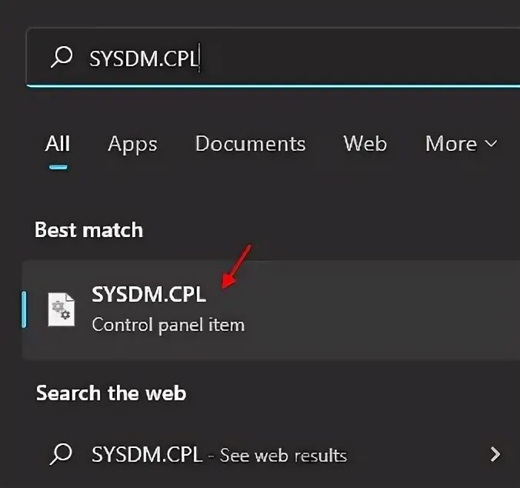
Task: Select the All filter tab
Action: (58, 144)
